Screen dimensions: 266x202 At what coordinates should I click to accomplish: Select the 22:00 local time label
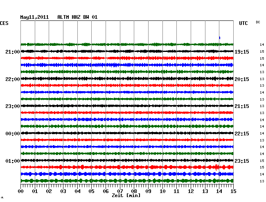(13, 79)
